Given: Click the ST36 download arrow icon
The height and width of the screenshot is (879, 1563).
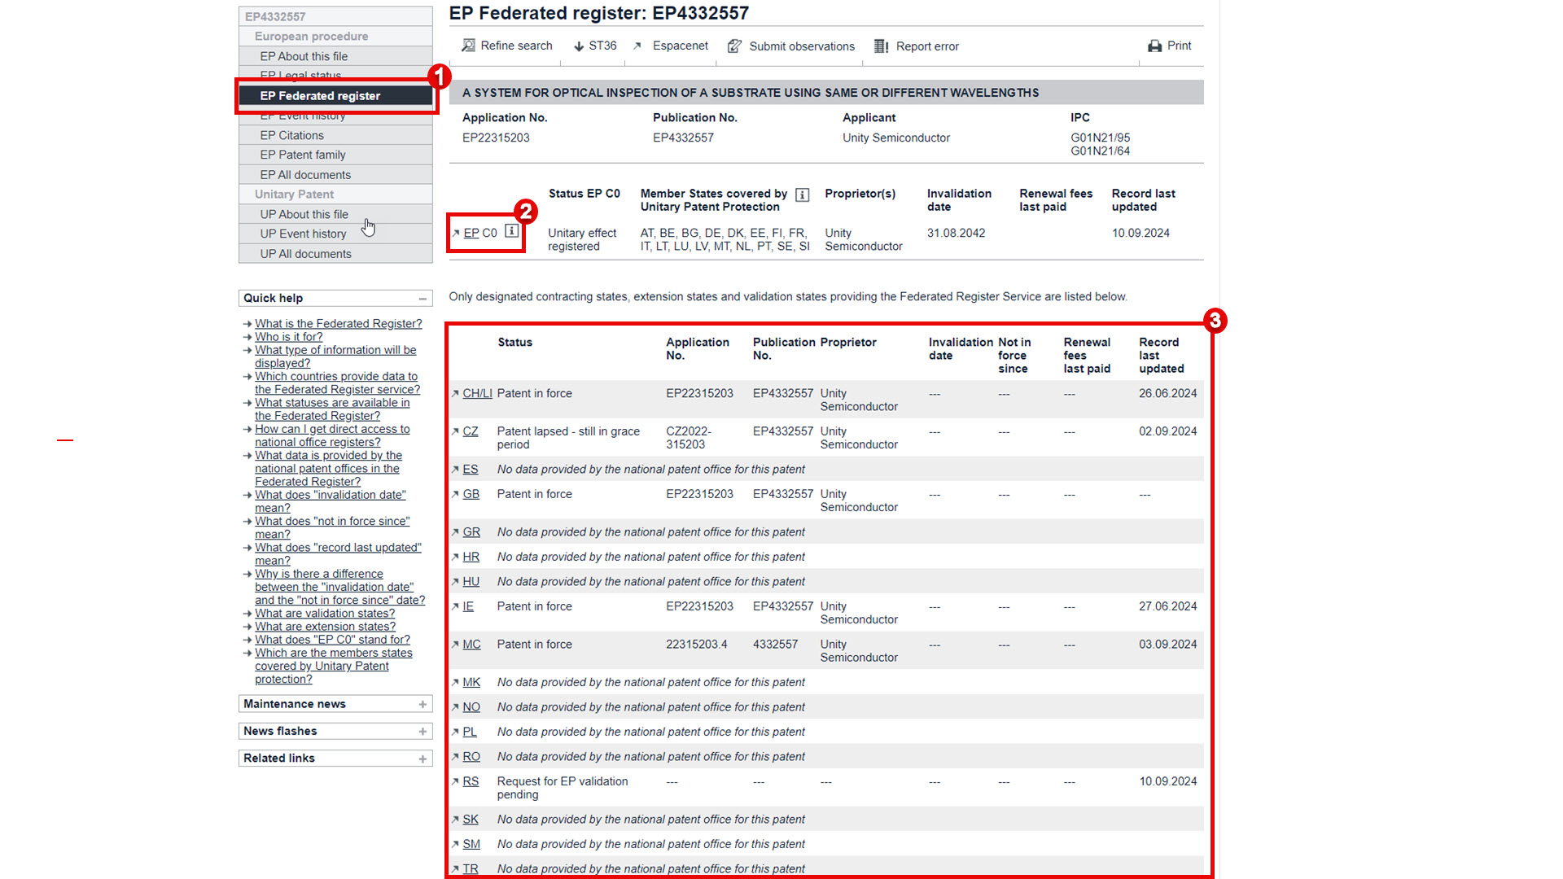Looking at the screenshot, I should [x=579, y=46].
